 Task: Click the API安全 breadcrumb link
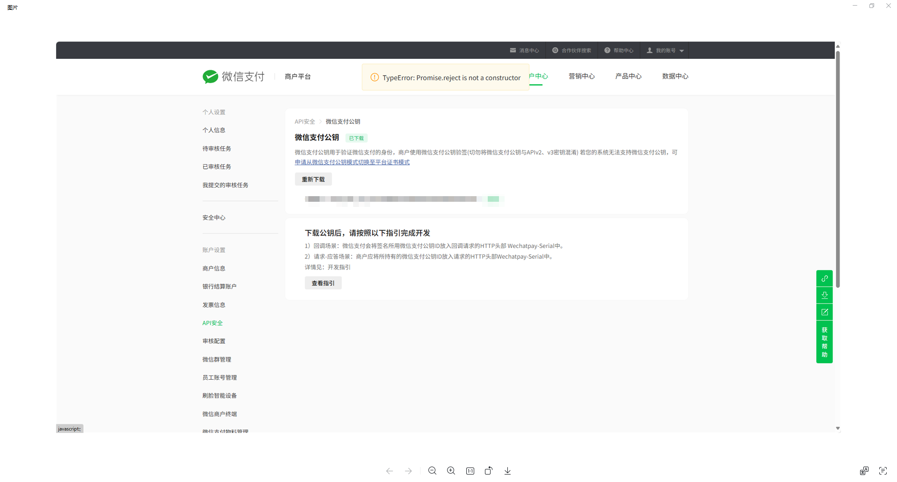point(305,121)
